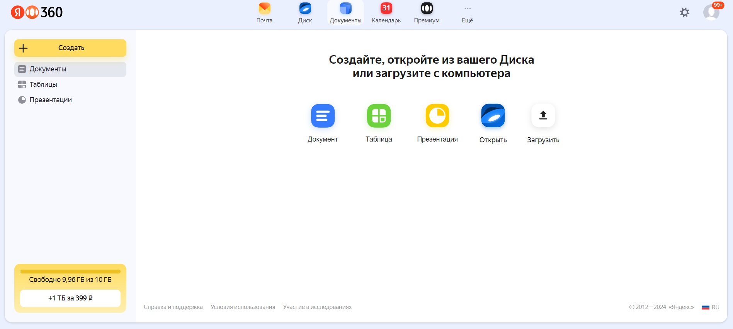Open Условия использования link
Image resolution: width=733 pixels, height=329 pixels.
(x=243, y=307)
